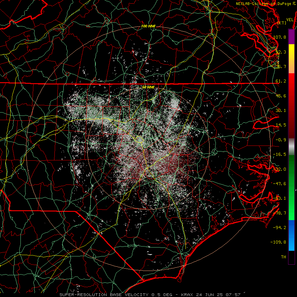The image size is (297, 297).
Task: Click the red segment of velocity color bar
Action: pos(291,106)
